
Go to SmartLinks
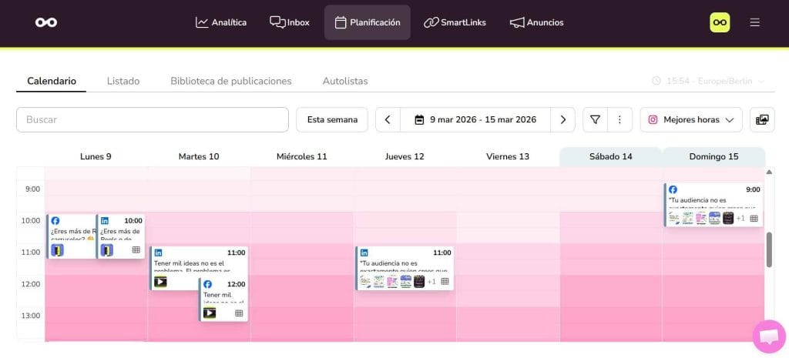coord(455,22)
